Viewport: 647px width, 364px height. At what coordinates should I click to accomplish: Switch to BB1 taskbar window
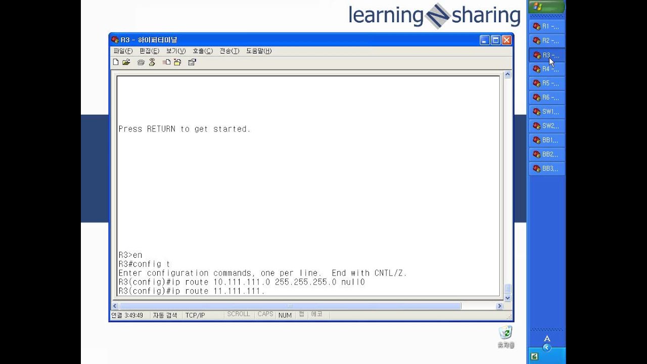547,140
